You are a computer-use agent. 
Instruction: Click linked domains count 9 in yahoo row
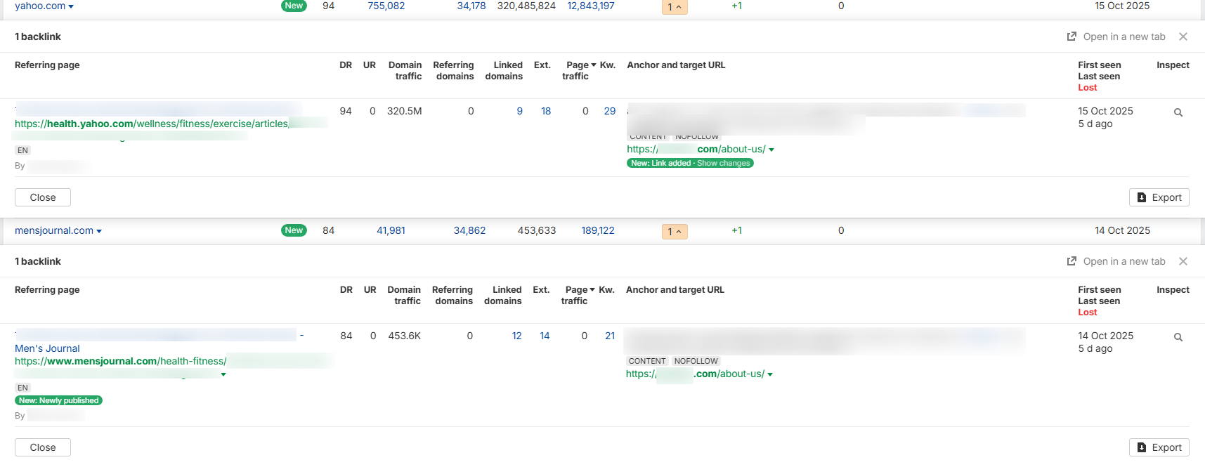520,111
